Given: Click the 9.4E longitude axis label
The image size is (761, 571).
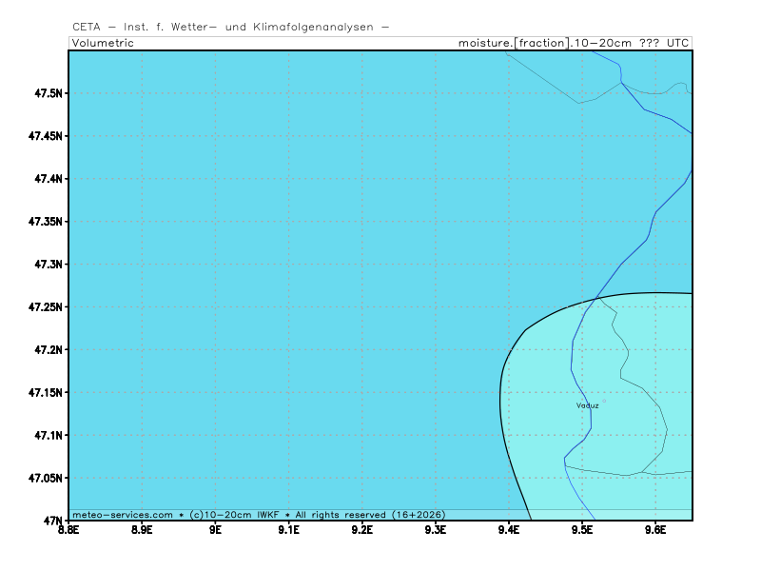Looking at the screenshot, I should click(508, 529).
